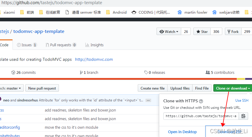This screenshot has height=137, width=252.
Task: Switch to the Issues tab
Action: click(x=27, y=45)
